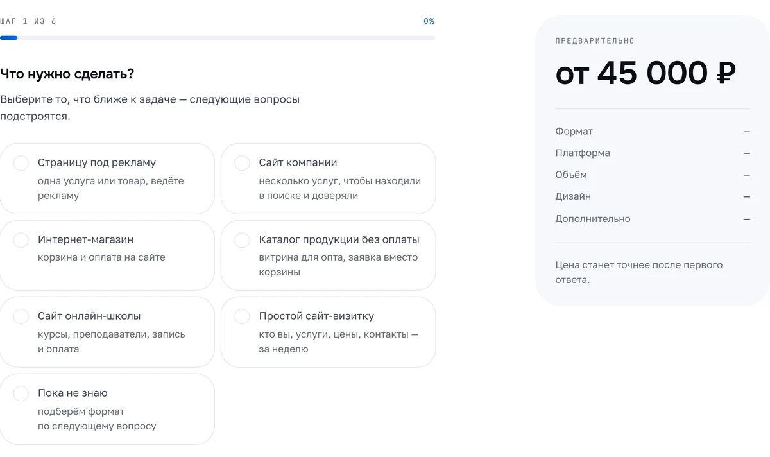Viewport: 770px width, 457px height.
Task: Click the "Объём" summary row label
Action: pos(571,175)
